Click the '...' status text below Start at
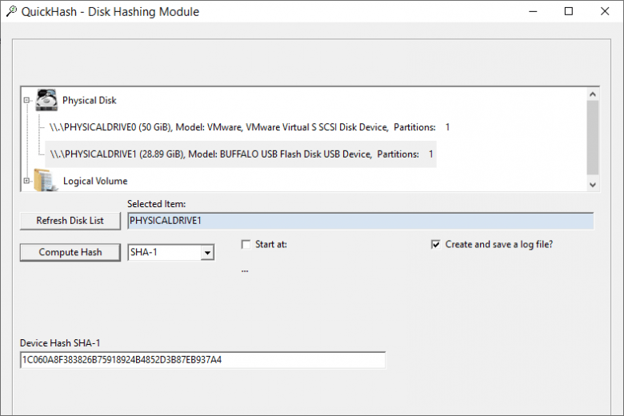 pos(245,270)
